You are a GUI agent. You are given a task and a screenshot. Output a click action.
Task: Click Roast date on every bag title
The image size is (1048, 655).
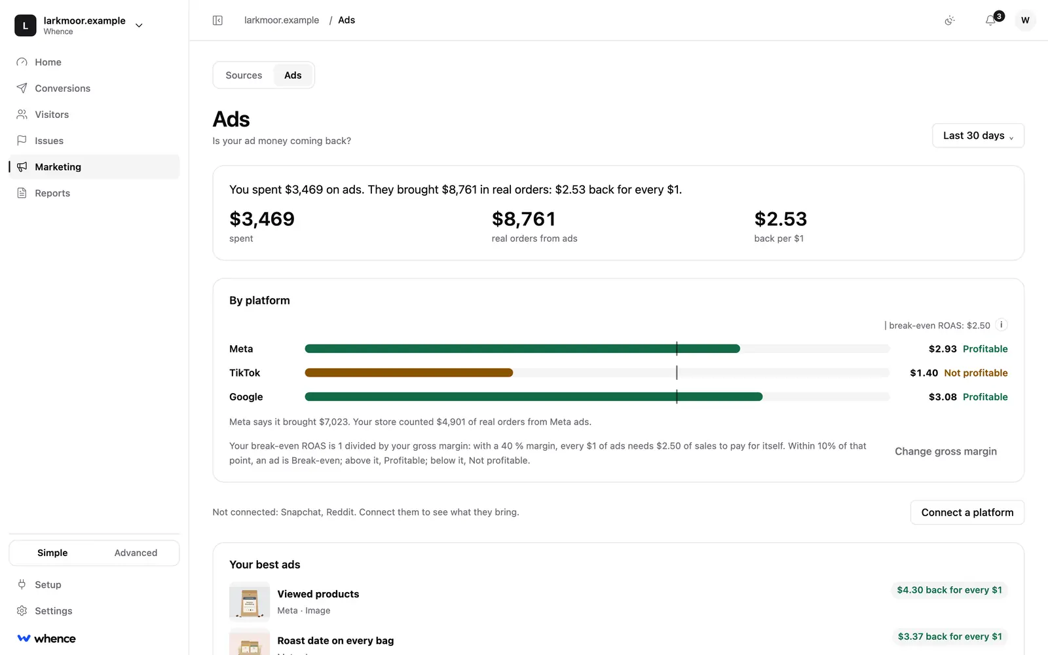point(335,641)
